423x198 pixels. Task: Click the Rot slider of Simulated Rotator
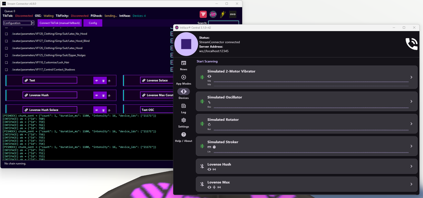[311, 129]
